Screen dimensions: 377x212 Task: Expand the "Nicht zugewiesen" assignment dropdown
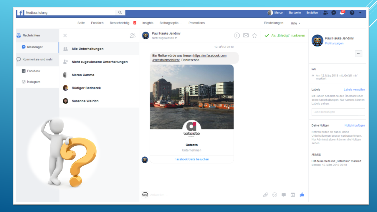(165, 38)
